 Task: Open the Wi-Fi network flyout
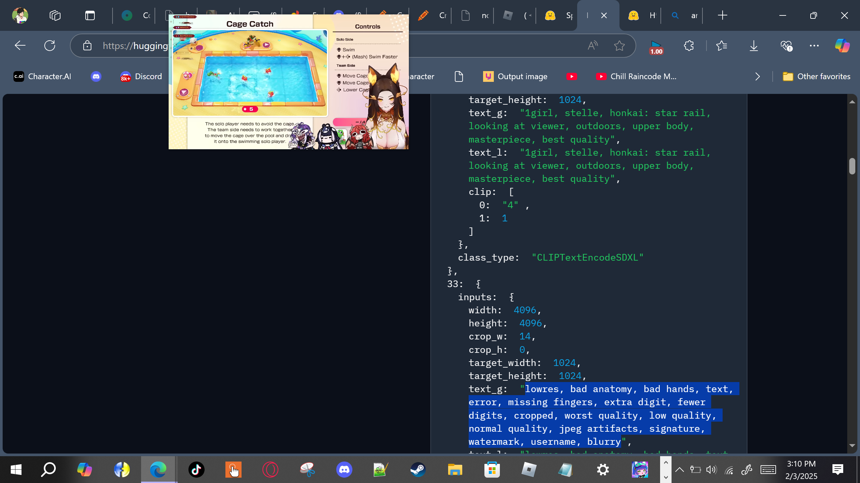coord(729,470)
